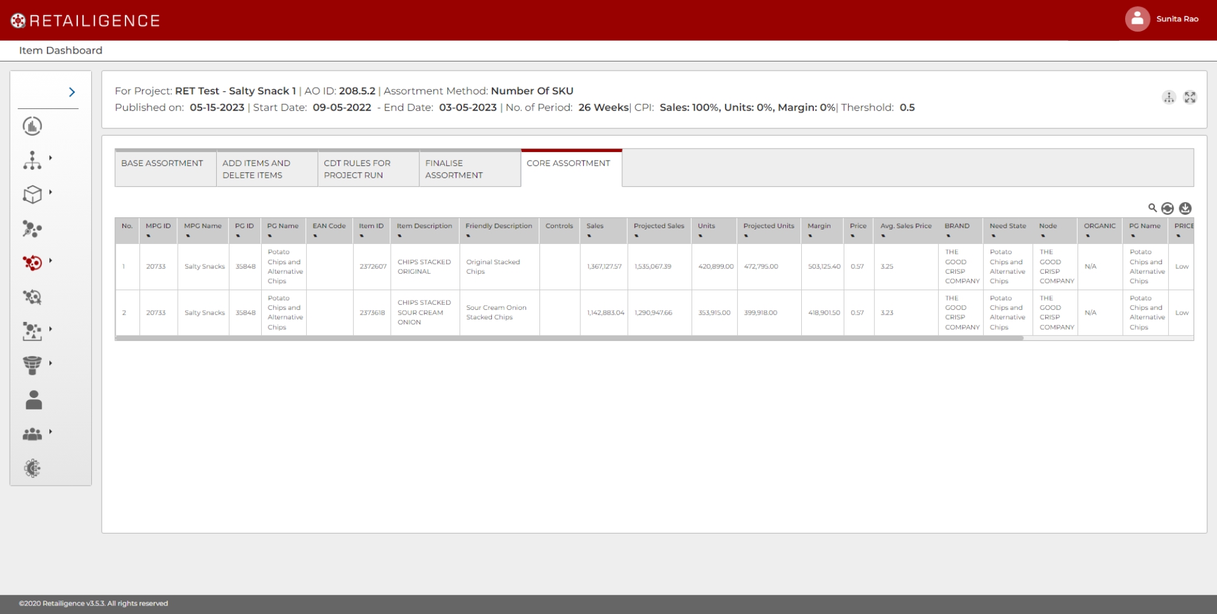Download table data using the download icon
Screen dimensions: 1217x614
(1185, 209)
